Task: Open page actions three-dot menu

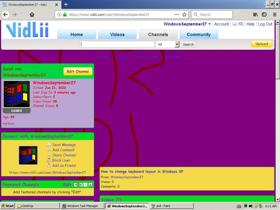Action: point(177,14)
